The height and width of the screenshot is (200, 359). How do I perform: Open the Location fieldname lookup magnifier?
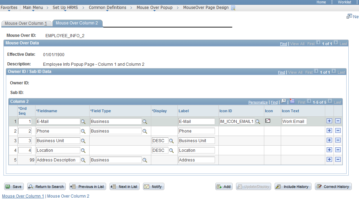point(83,150)
